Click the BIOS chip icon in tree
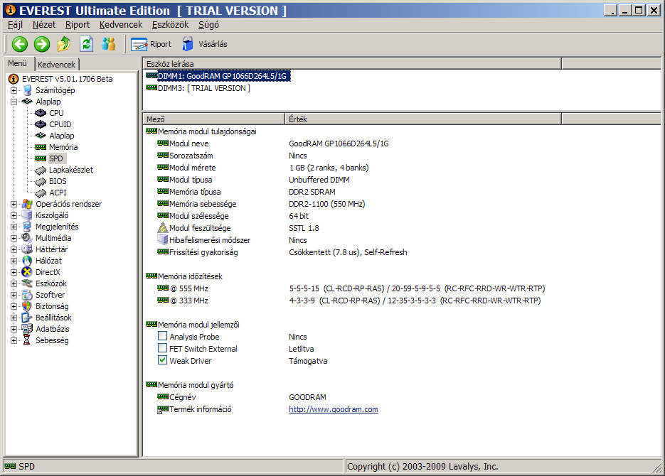Viewport: 665px width, 476px height. tap(41, 182)
